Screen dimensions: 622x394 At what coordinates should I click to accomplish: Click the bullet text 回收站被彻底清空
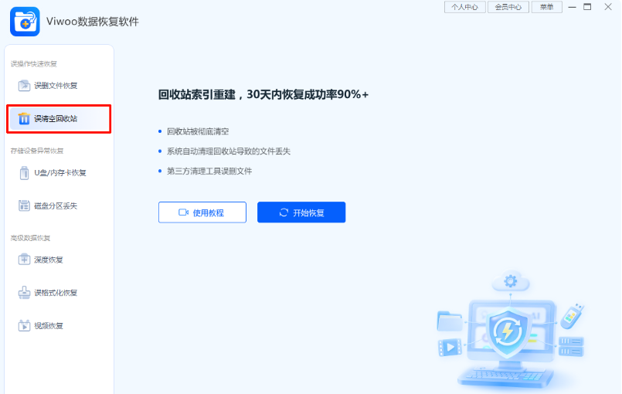tap(198, 131)
